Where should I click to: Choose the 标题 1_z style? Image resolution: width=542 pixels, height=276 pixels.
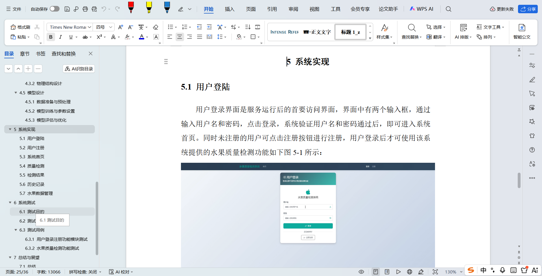pyautogui.click(x=350, y=32)
